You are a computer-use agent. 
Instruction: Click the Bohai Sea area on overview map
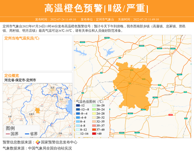coord(69,107)
